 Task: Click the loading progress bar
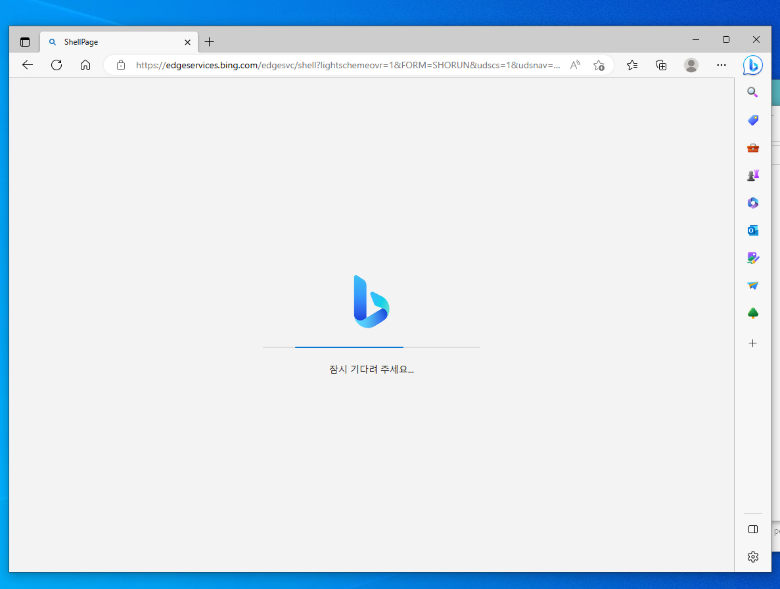371,347
